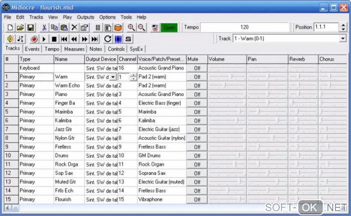The height and width of the screenshot is (216, 351).
Task: Click the cartoon face icon beside Open
Action: click(155, 28)
